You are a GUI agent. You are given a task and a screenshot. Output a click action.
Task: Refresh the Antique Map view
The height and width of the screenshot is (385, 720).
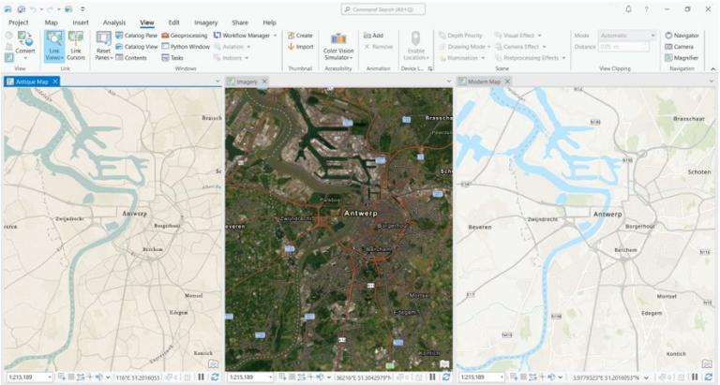(x=215, y=378)
